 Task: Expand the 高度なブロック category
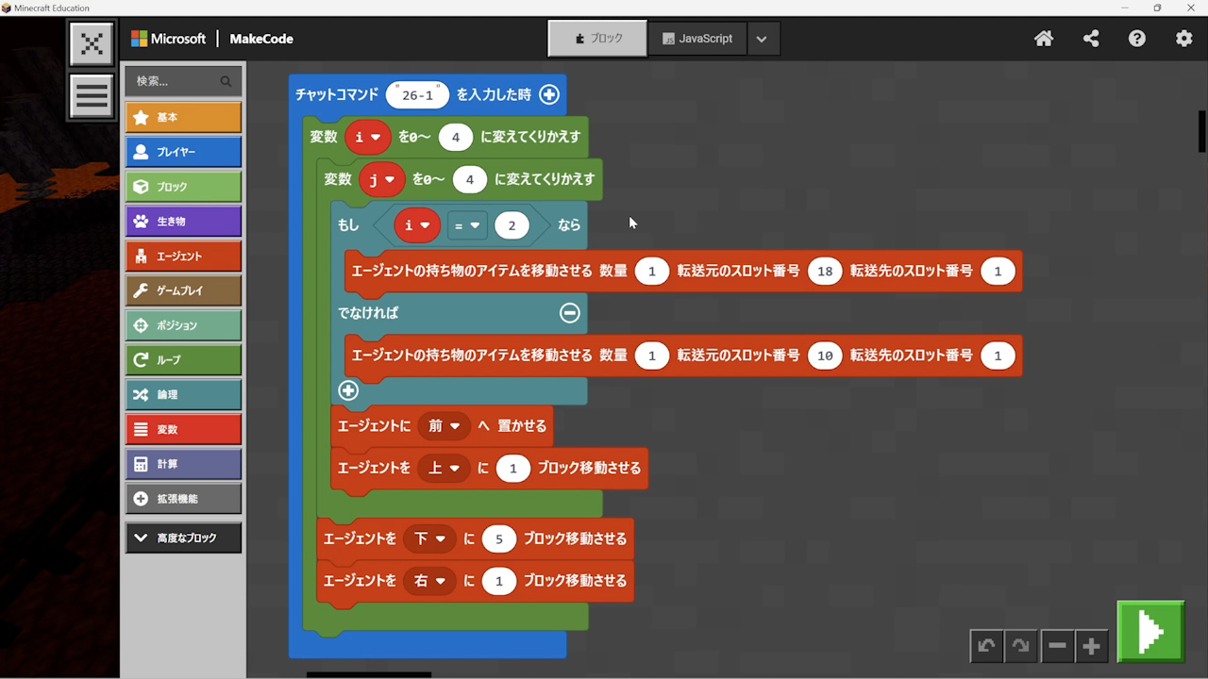(183, 538)
